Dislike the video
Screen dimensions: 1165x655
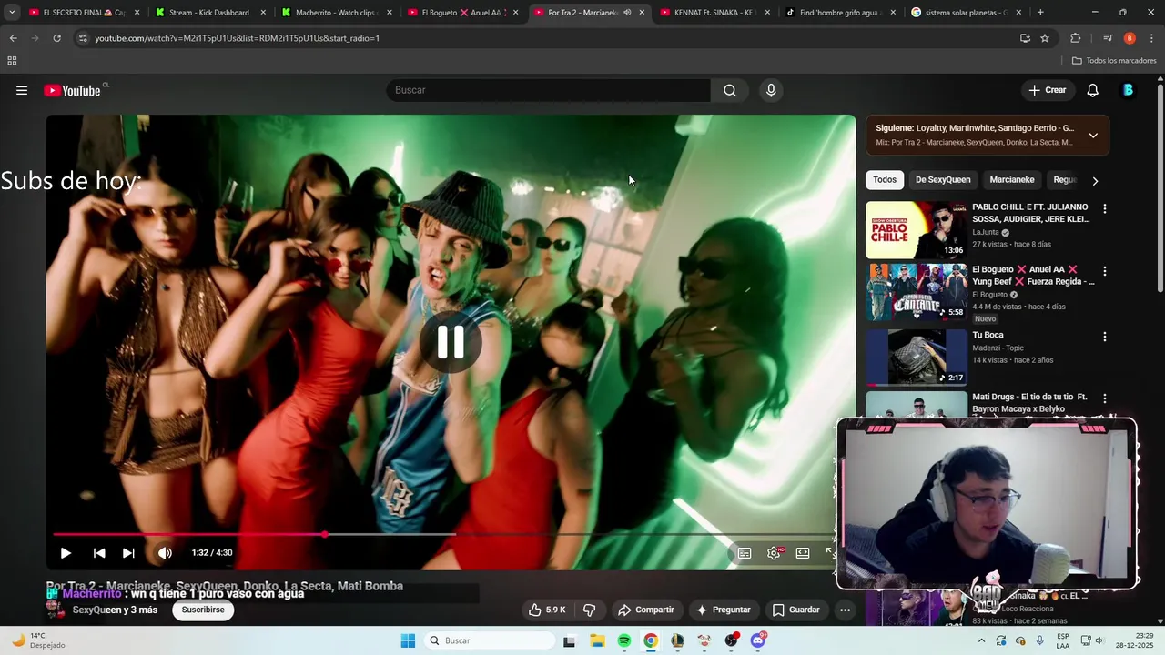tap(590, 610)
